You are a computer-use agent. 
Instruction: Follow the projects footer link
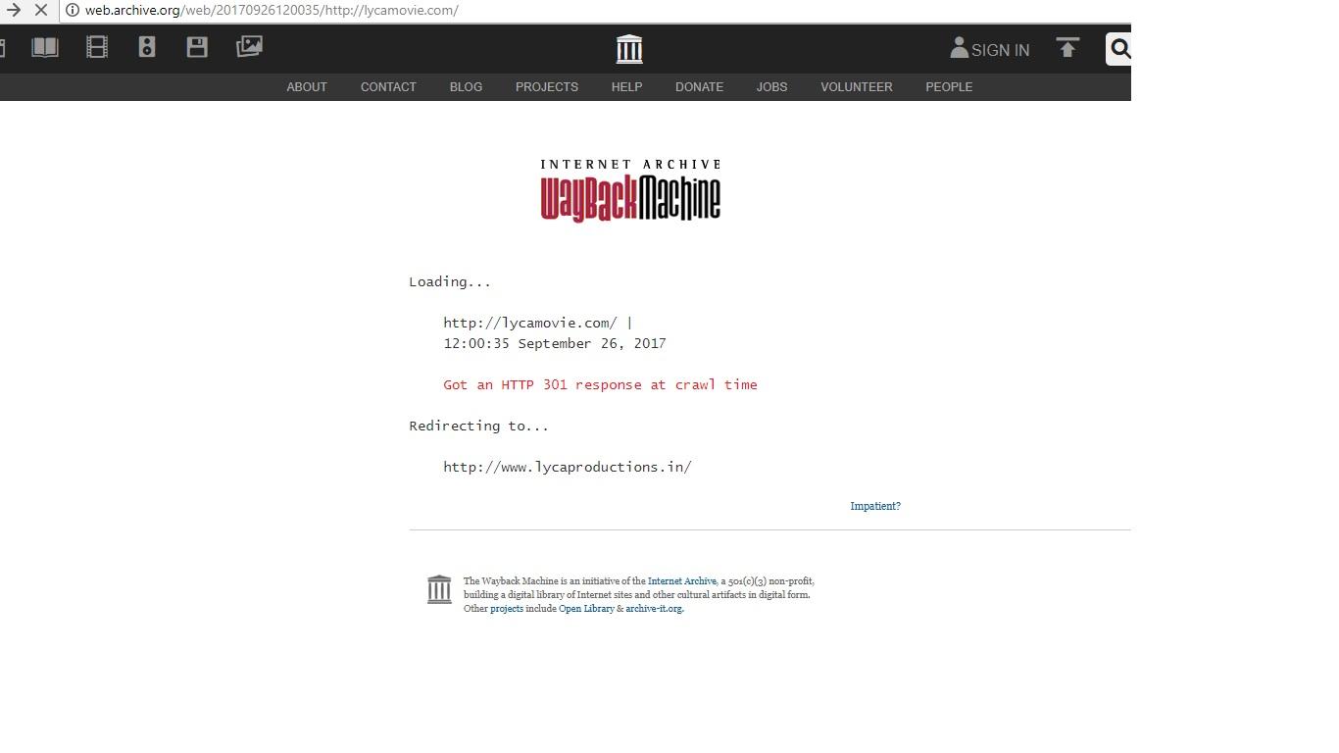pyautogui.click(x=507, y=609)
